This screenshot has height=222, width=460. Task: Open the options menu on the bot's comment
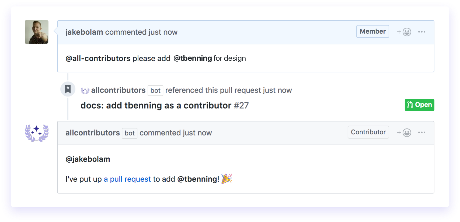[422, 133]
